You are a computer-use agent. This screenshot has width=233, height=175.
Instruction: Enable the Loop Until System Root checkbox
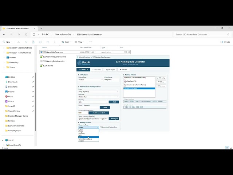point(101,127)
